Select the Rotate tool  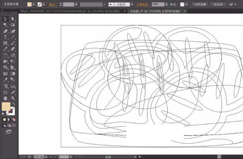[6, 55]
